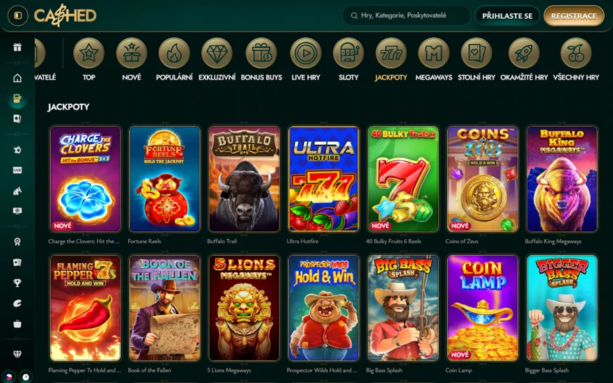This screenshot has width=613, height=383.
Task: Open the Czech flag language selector
Action: [x=8, y=377]
